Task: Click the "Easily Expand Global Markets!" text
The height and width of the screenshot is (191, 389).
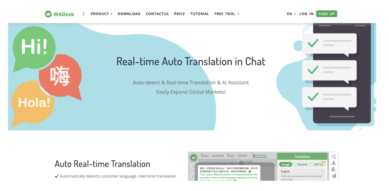Action: coord(191,92)
